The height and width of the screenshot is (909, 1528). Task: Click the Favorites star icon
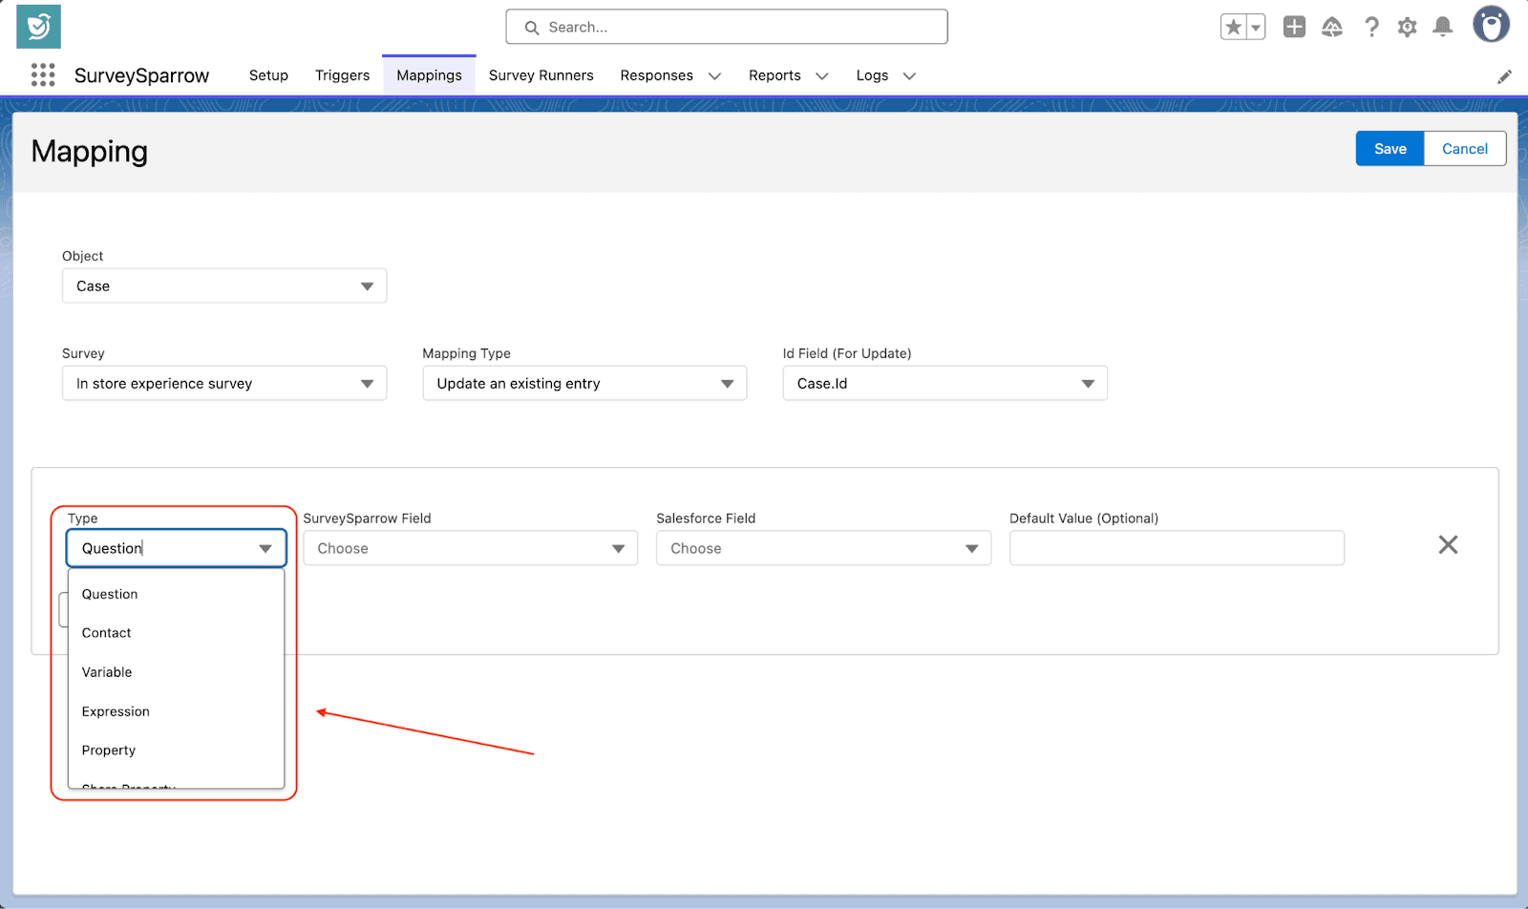(1233, 27)
